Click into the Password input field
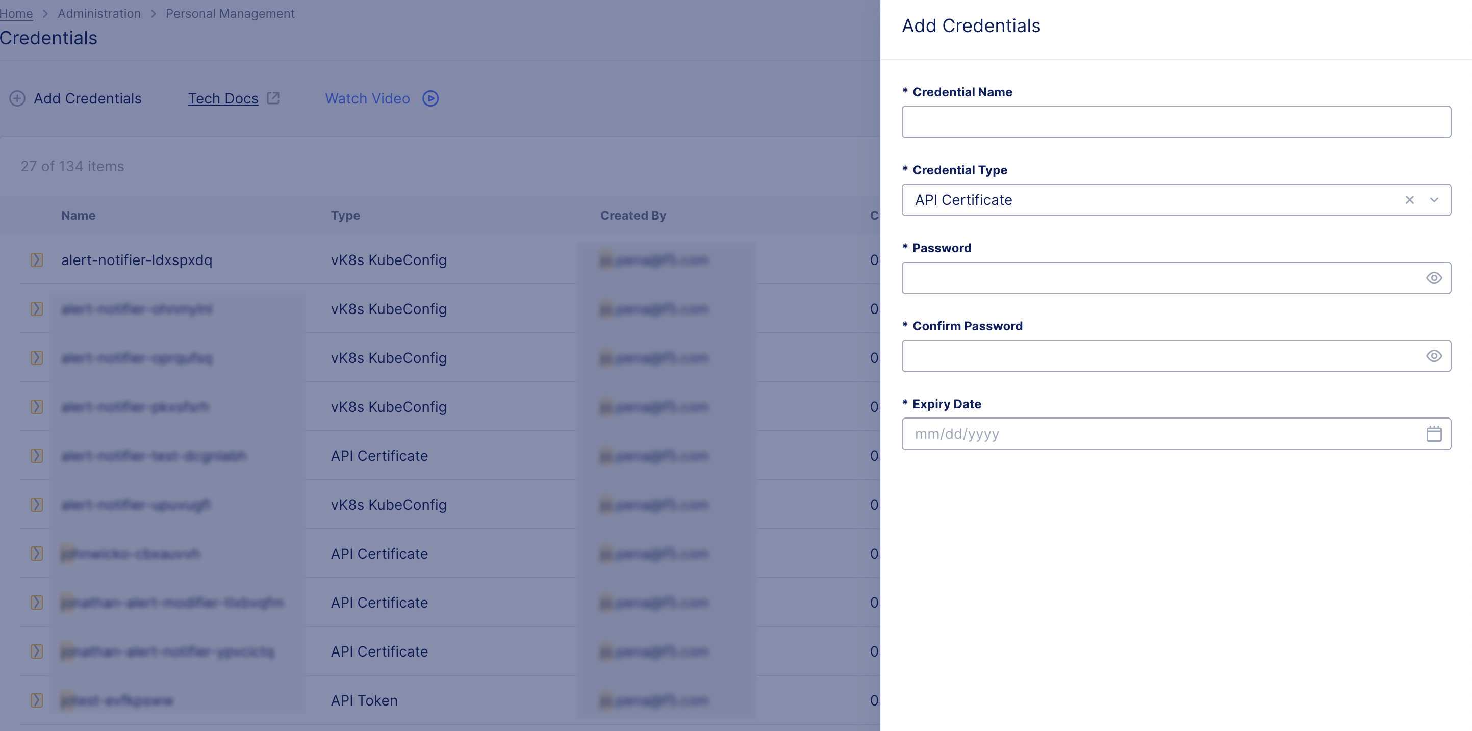 click(x=1176, y=278)
